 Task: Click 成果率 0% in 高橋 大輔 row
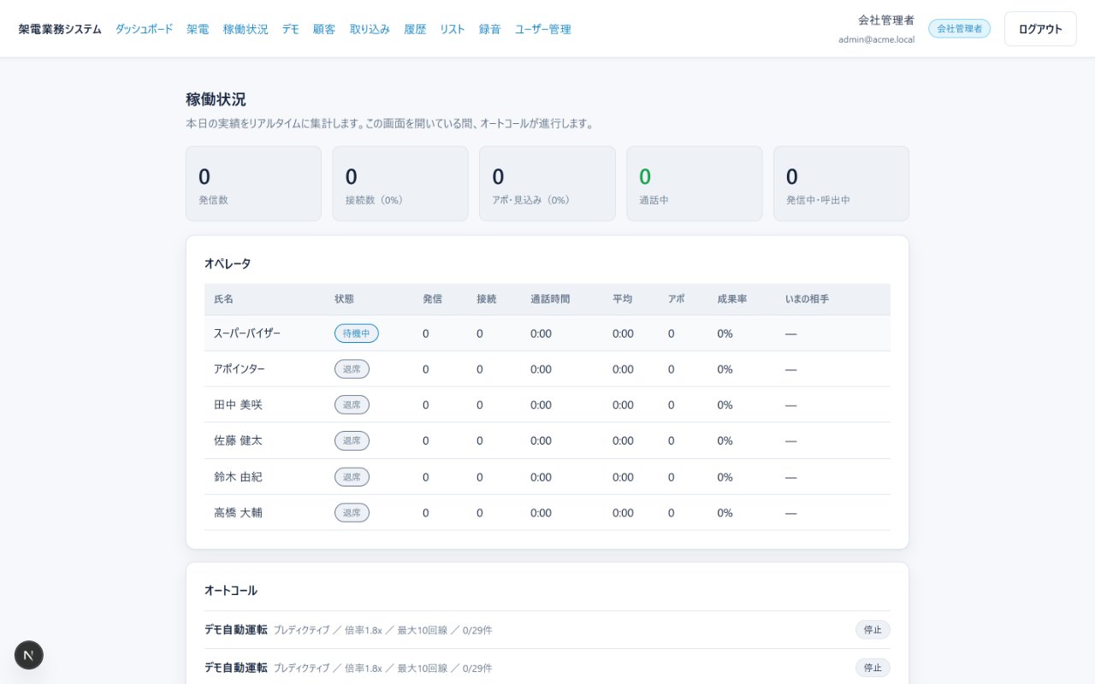(x=725, y=513)
